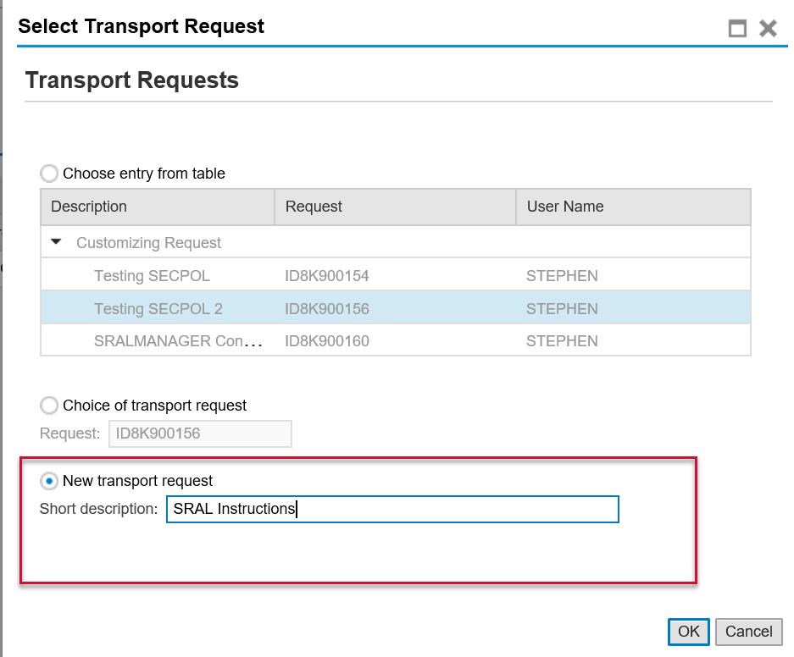Select the 'New transport request' radio button
Image resolution: width=794 pixels, height=657 pixels.
[50, 481]
